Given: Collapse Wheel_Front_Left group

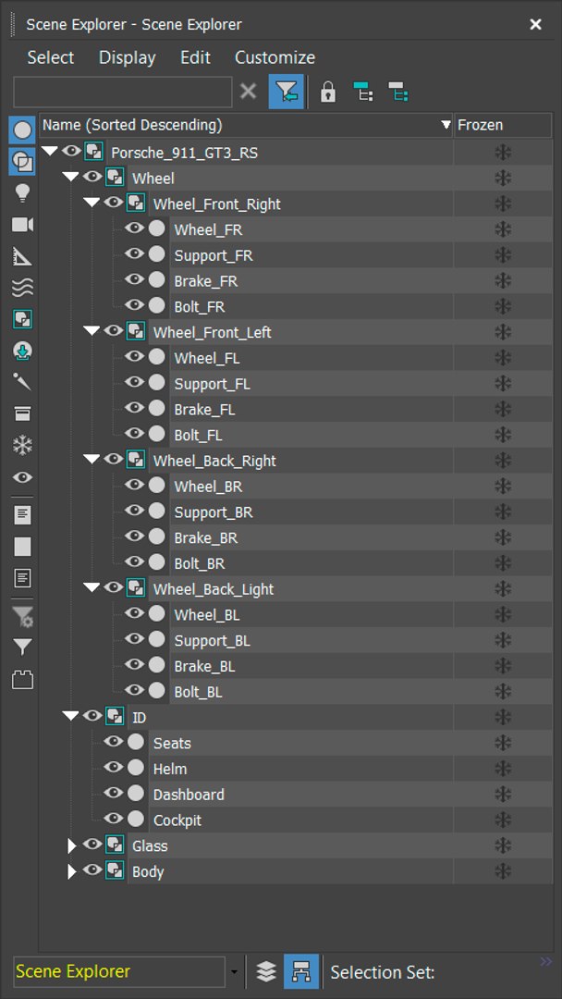Looking at the screenshot, I should click(92, 331).
